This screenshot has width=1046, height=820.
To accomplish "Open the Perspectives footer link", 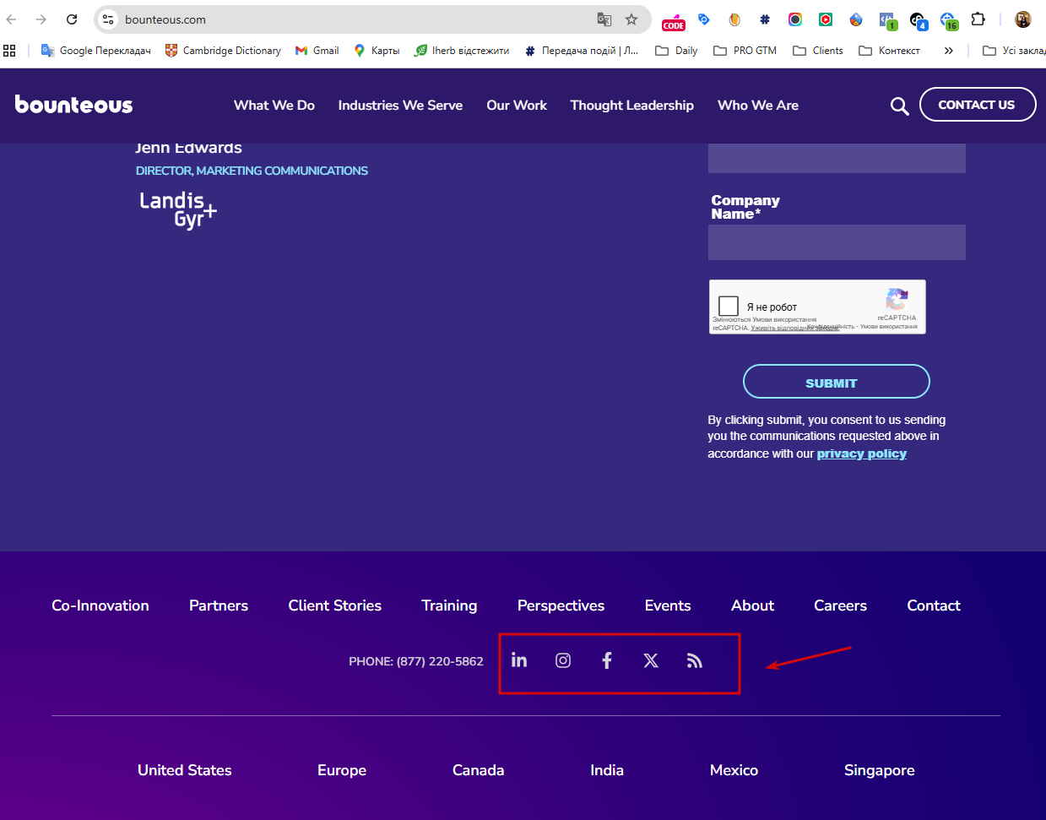I will 561,605.
